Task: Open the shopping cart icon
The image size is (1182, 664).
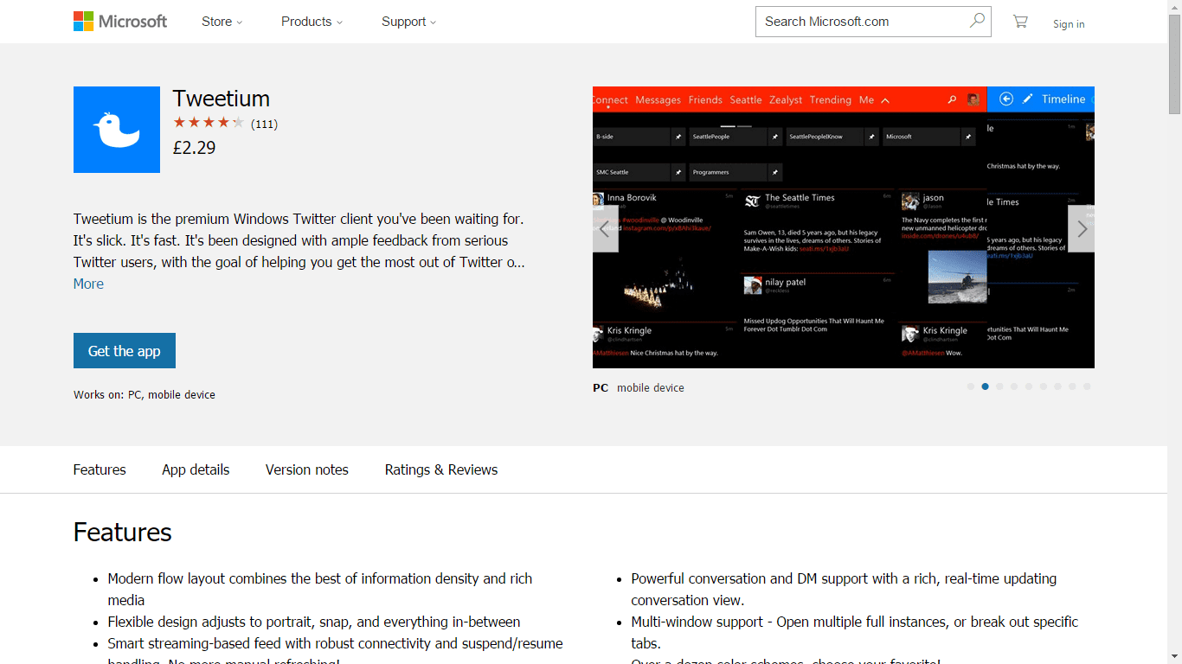Action: click(1020, 22)
